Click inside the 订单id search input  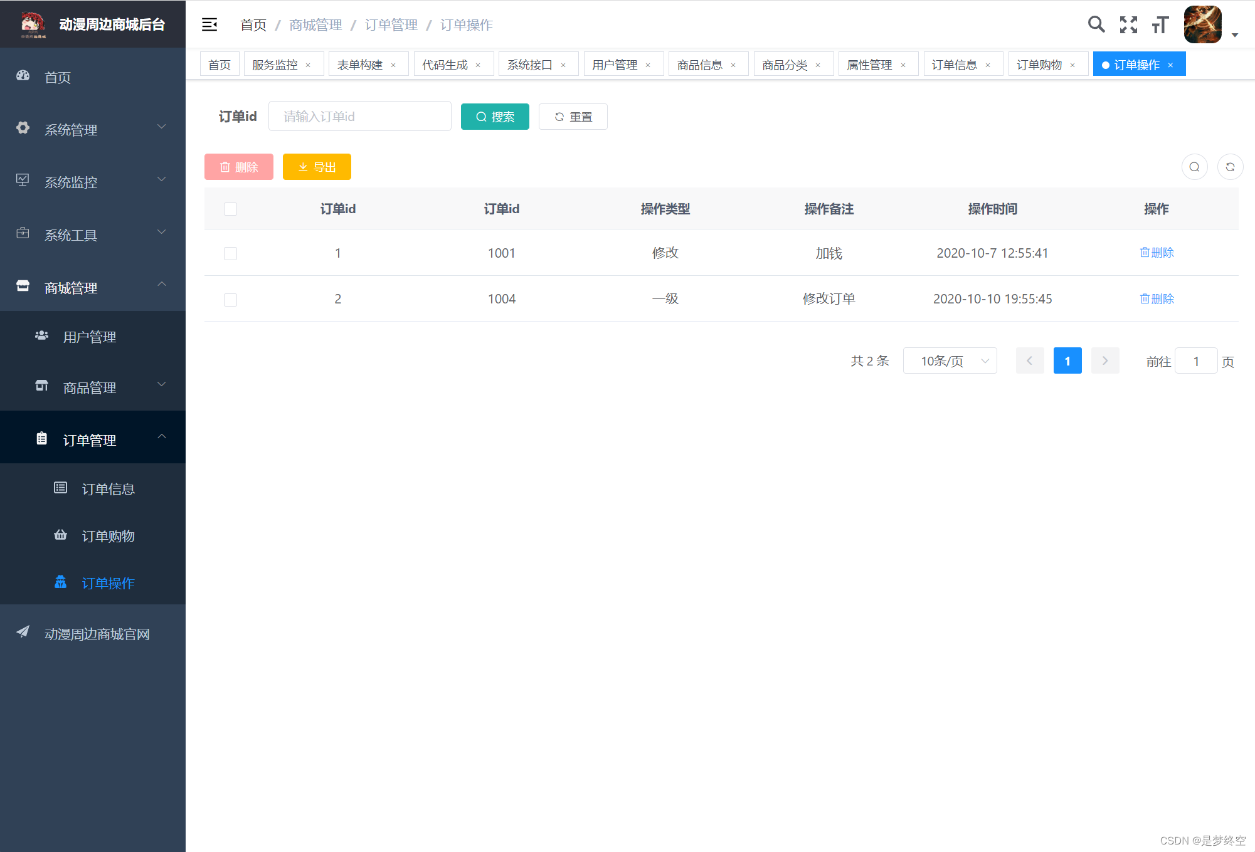[x=359, y=116]
